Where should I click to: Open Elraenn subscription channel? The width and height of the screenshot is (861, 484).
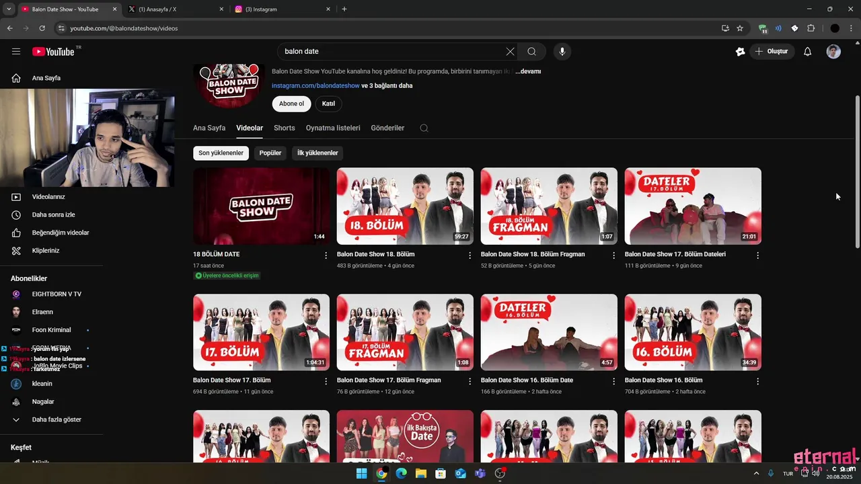coord(42,312)
